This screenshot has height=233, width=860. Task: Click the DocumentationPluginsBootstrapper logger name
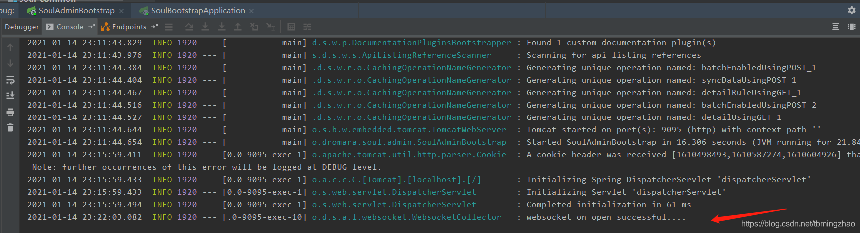tap(412, 43)
